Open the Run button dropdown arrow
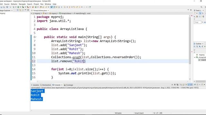Image resolution: width=206 pixels, height=115 pixels. click(21, 7)
